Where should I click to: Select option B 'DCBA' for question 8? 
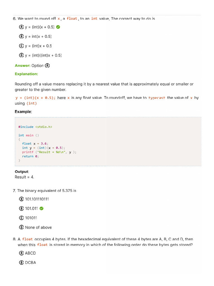pyautogui.click(x=21, y=263)
